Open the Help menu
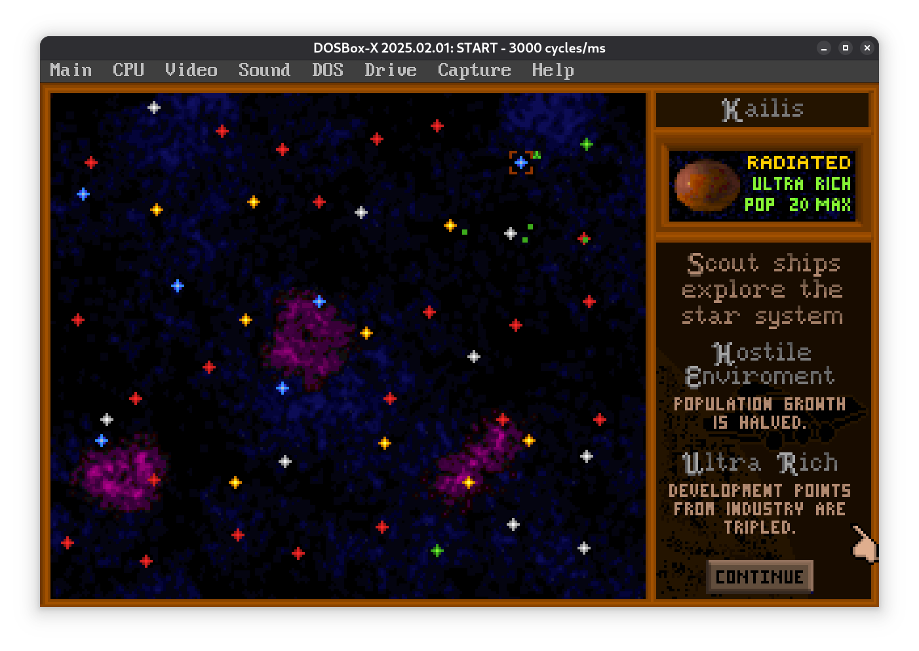The width and height of the screenshot is (919, 651). click(x=553, y=70)
